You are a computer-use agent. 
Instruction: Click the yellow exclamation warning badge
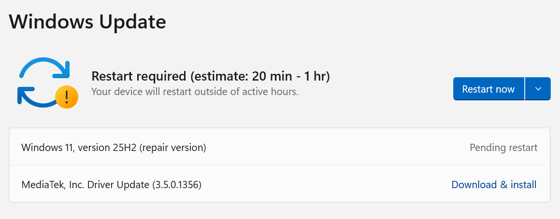(66, 97)
